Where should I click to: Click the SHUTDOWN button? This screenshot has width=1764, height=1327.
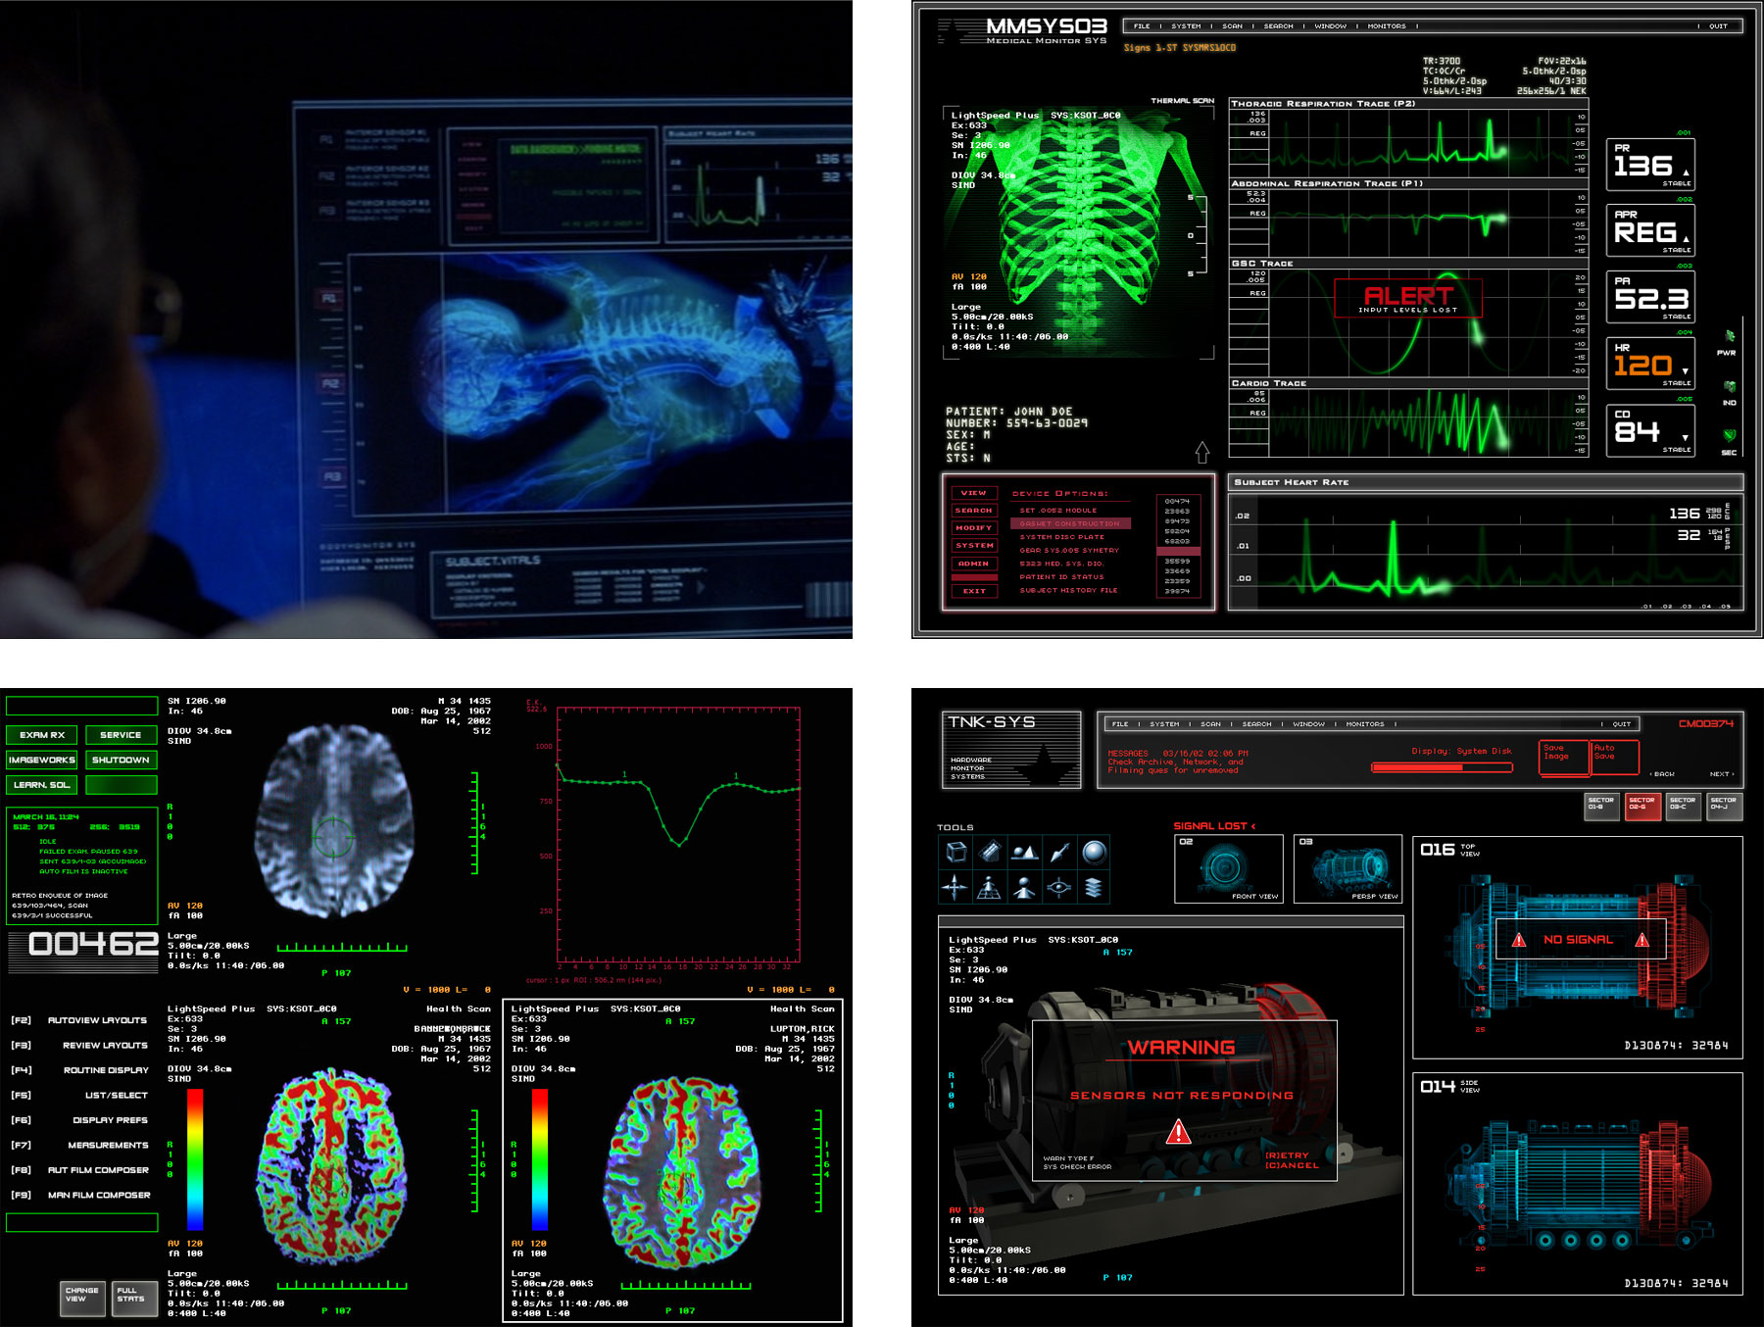click(121, 760)
